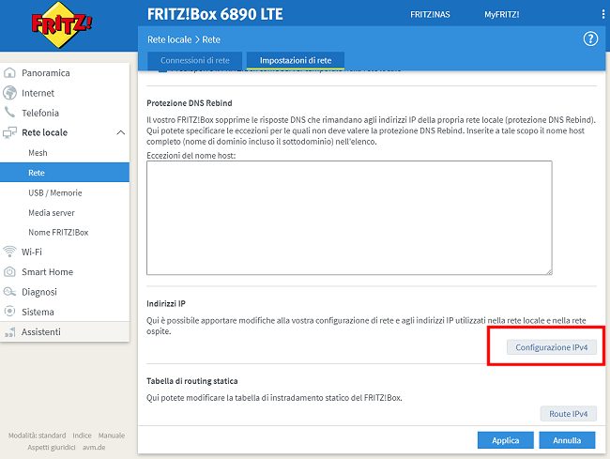Click in the Eccezioni del nome host textarea

click(x=349, y=218)
